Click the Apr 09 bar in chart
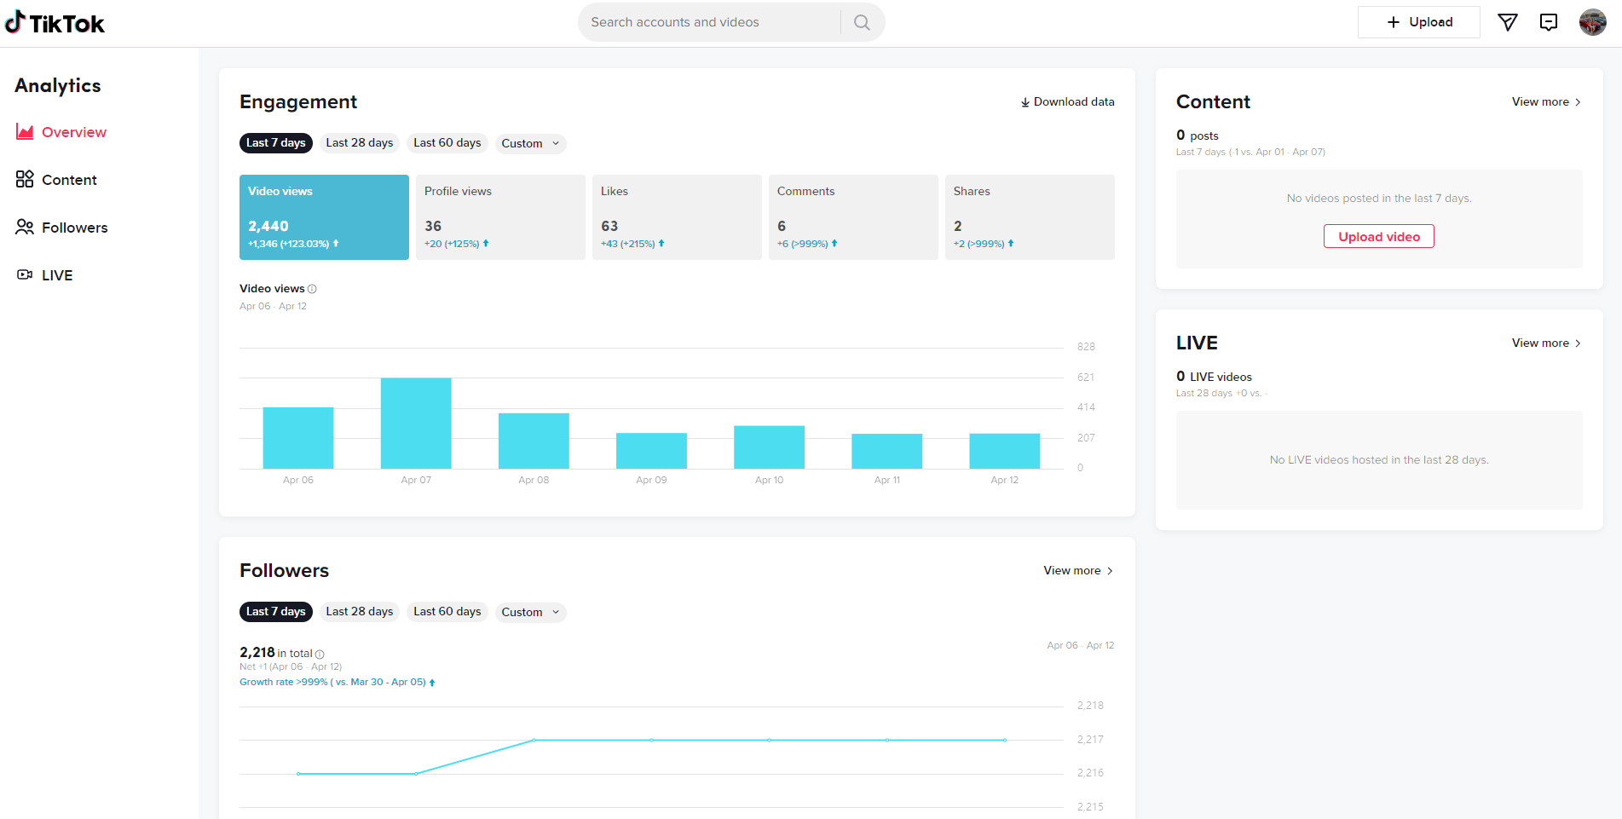Screen dimensions: 1622x819 pos(651,451)
